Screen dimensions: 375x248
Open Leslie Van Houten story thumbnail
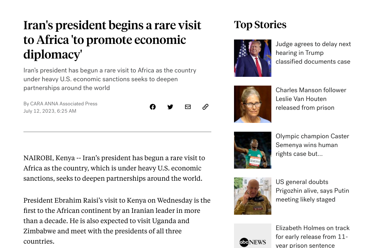pos(253,104)
